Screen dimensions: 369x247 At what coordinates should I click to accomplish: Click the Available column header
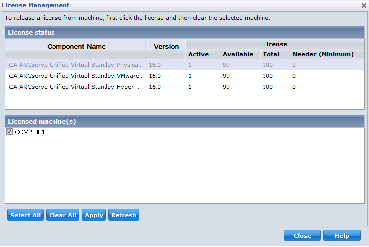coord(238,54)
